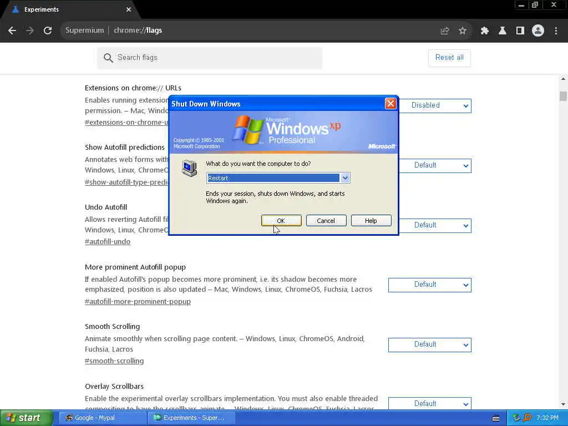Open Help in the Shut Down dialog

point(371,221)
